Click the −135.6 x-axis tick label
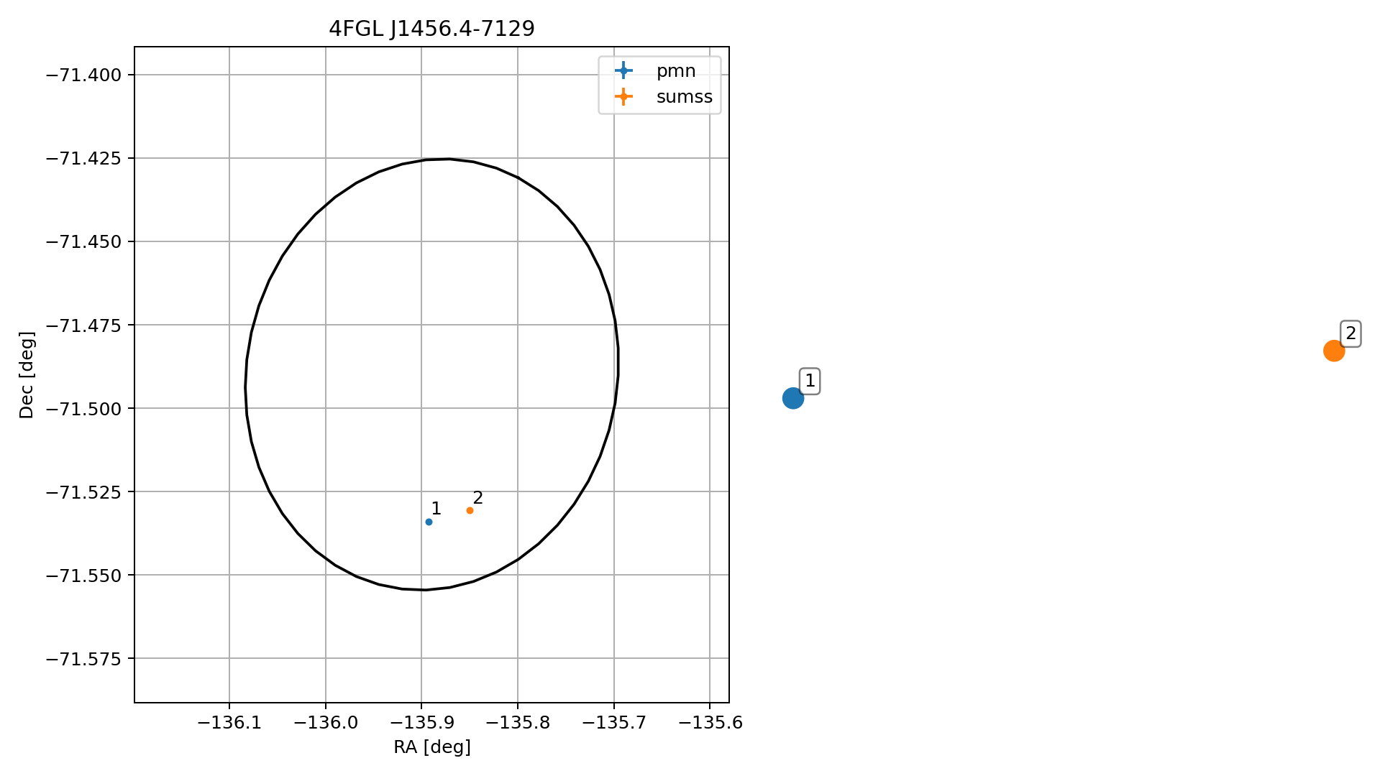This screenshot has width=1380, height=776. click(x=710, y=723)
